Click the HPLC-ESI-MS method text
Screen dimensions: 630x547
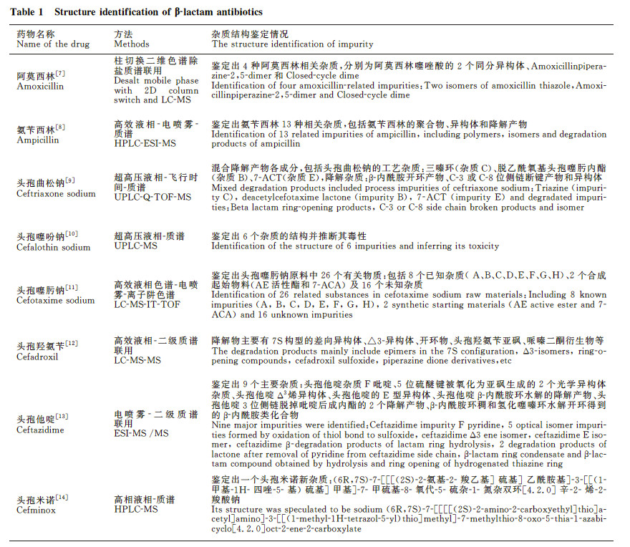coord(145,143)
